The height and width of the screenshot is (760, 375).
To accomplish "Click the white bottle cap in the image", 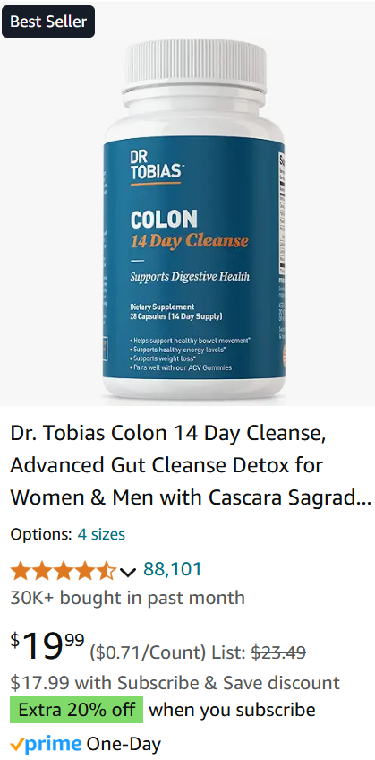I will click(x=193, y=67).
